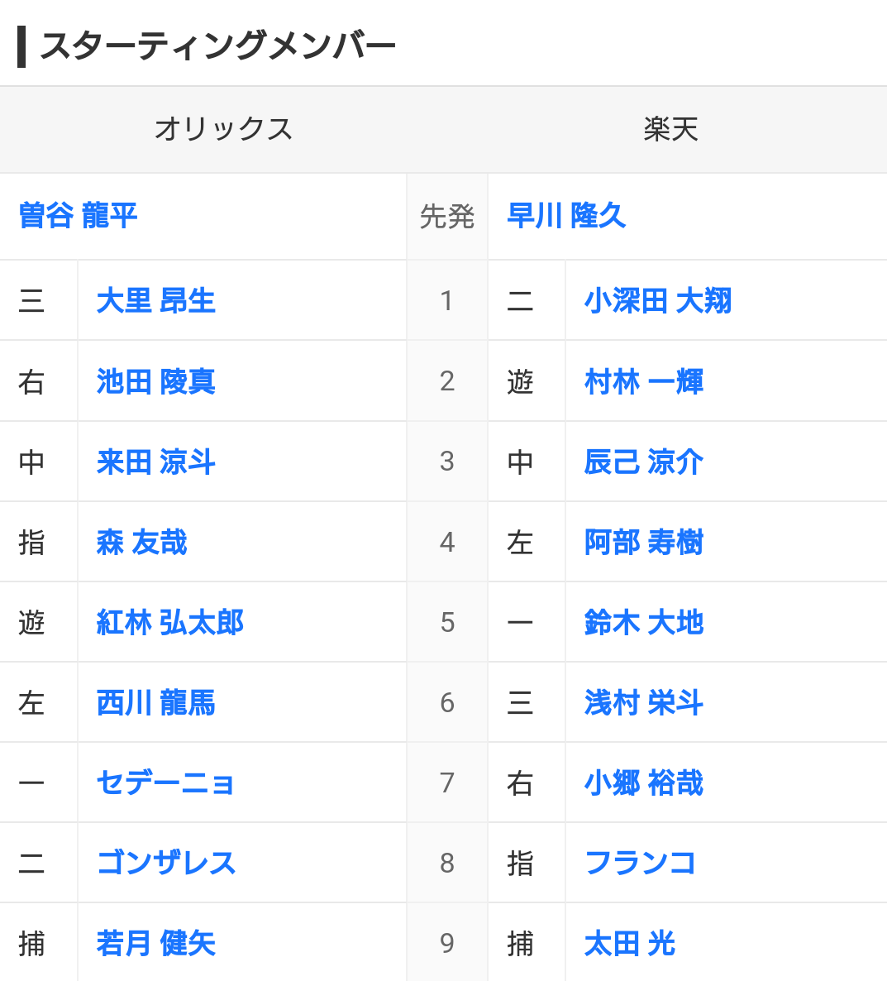
Task: Open ゴンザレス player link
Action: point(165,863)
